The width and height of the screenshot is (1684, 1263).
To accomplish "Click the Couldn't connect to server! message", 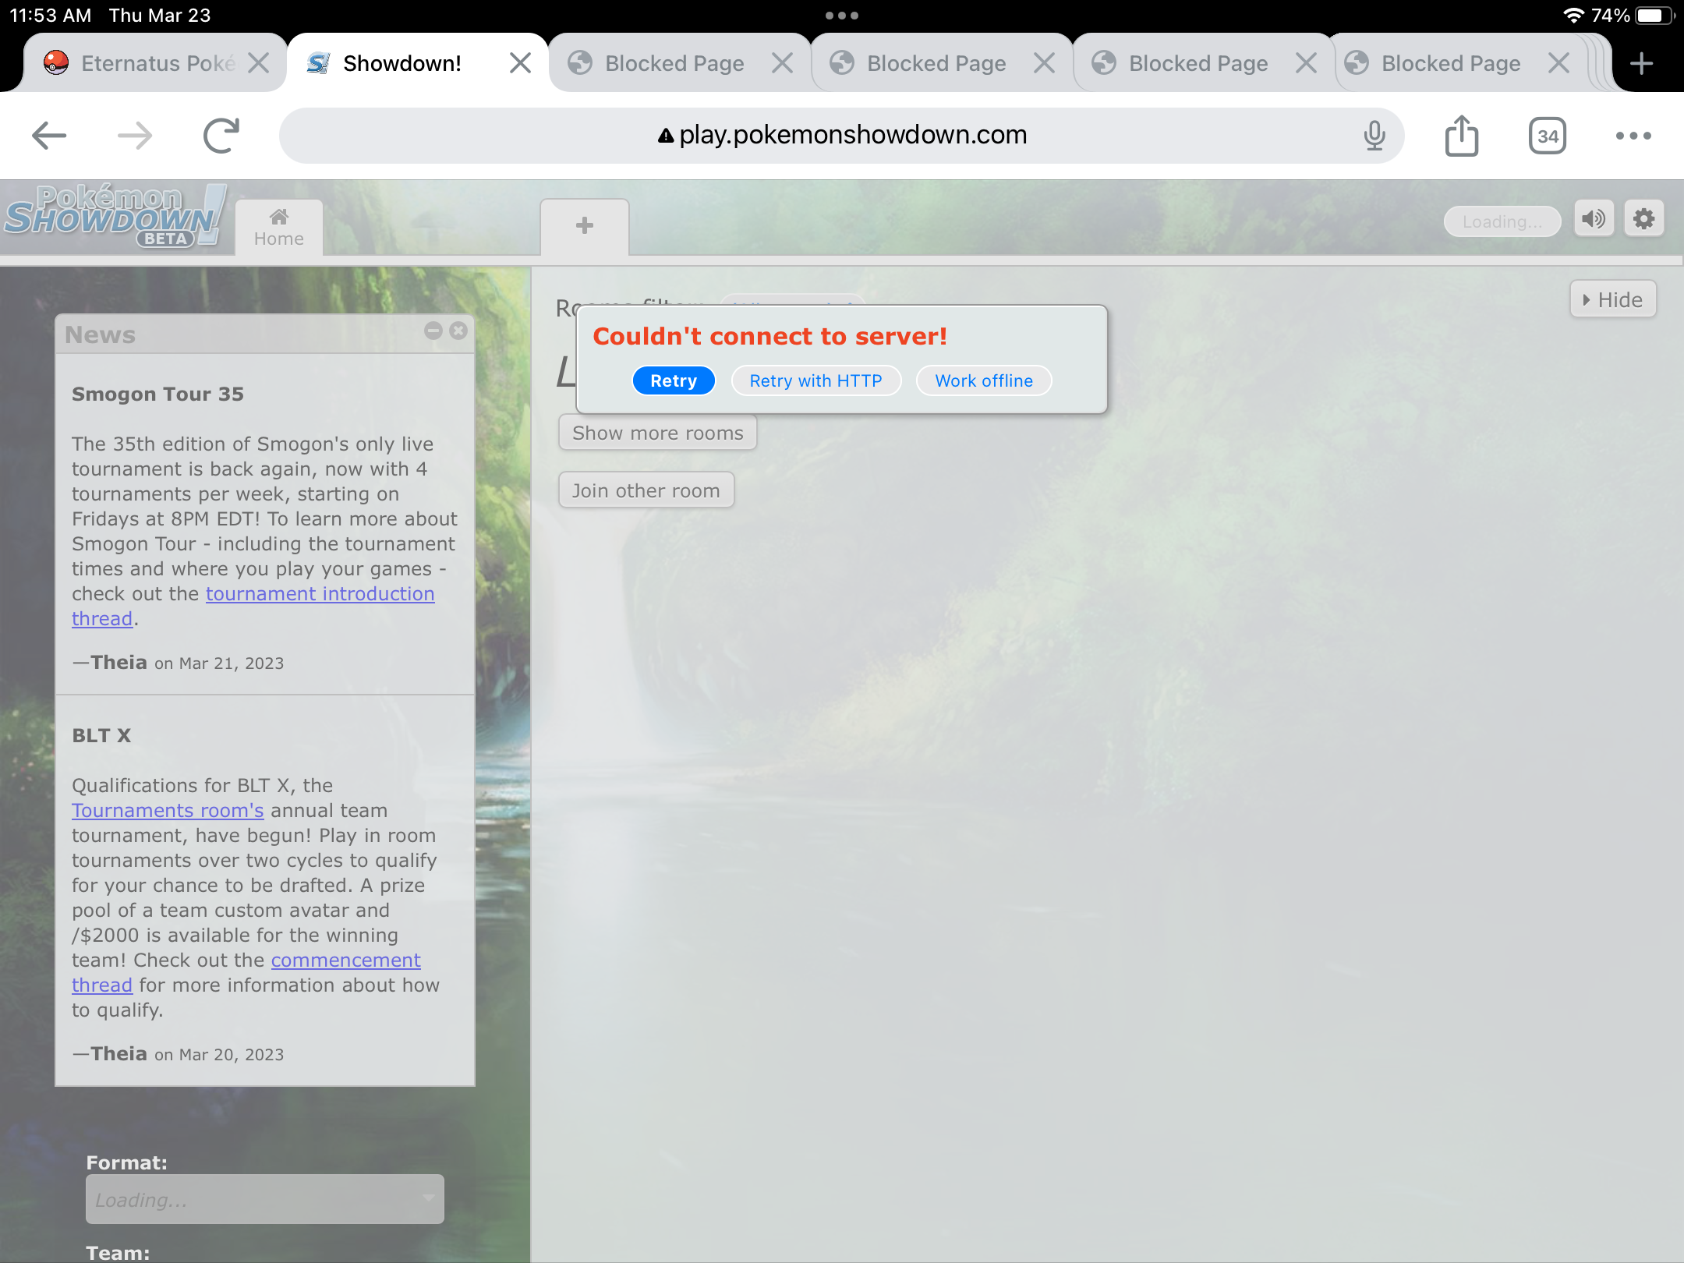I will click(x=770, y=336).
